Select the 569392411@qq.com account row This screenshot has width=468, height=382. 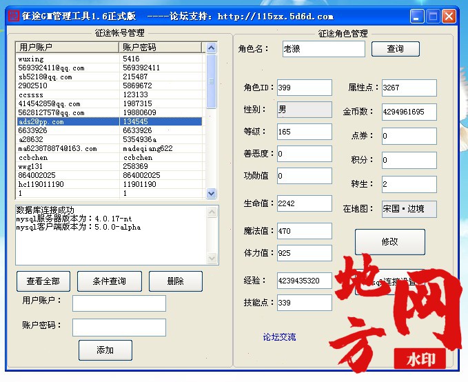tap(110, 68)
